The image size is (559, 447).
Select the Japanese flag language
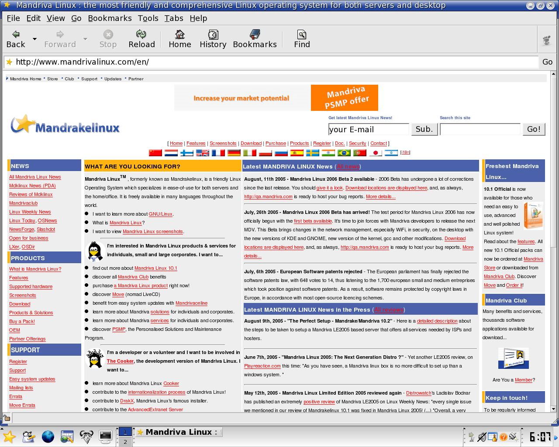tap(376, 153)
